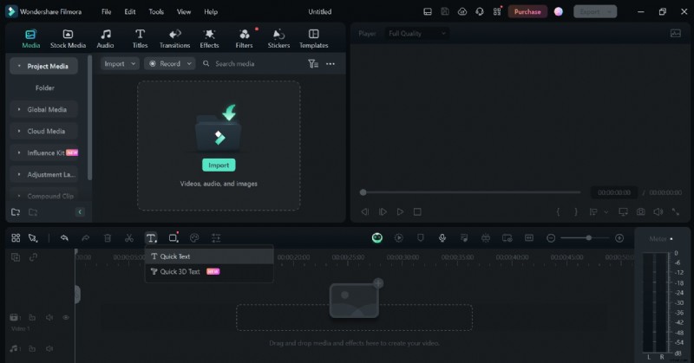Open the Full Quality dropdown
This screenshot has height=363, width=694.
(x=416, y=33)
